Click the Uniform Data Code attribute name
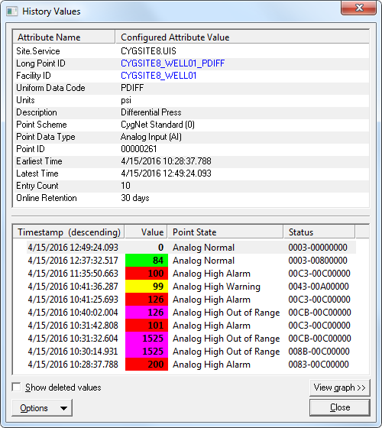Viewport: 382px width, 428px height. click(50, 88)
